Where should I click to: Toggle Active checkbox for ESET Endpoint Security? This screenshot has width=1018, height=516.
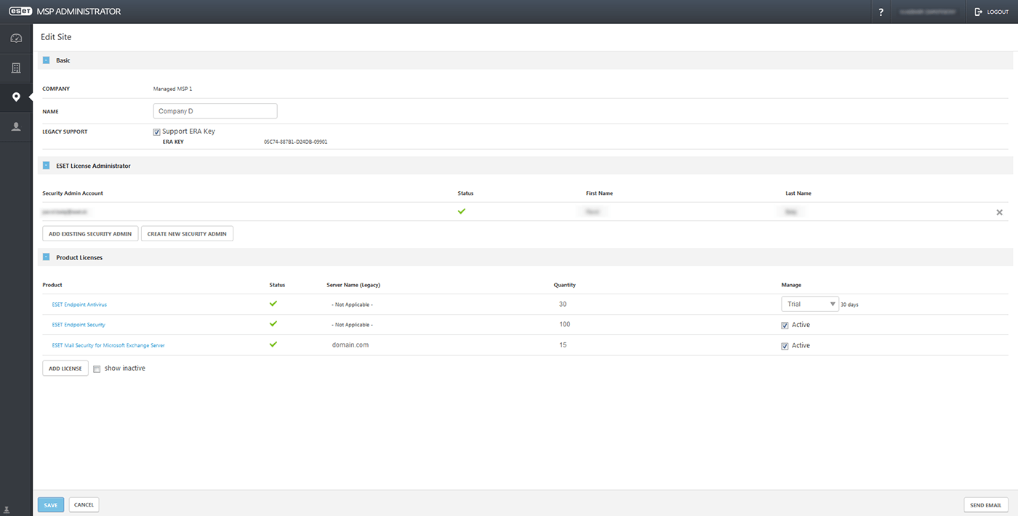coord(785,326)
